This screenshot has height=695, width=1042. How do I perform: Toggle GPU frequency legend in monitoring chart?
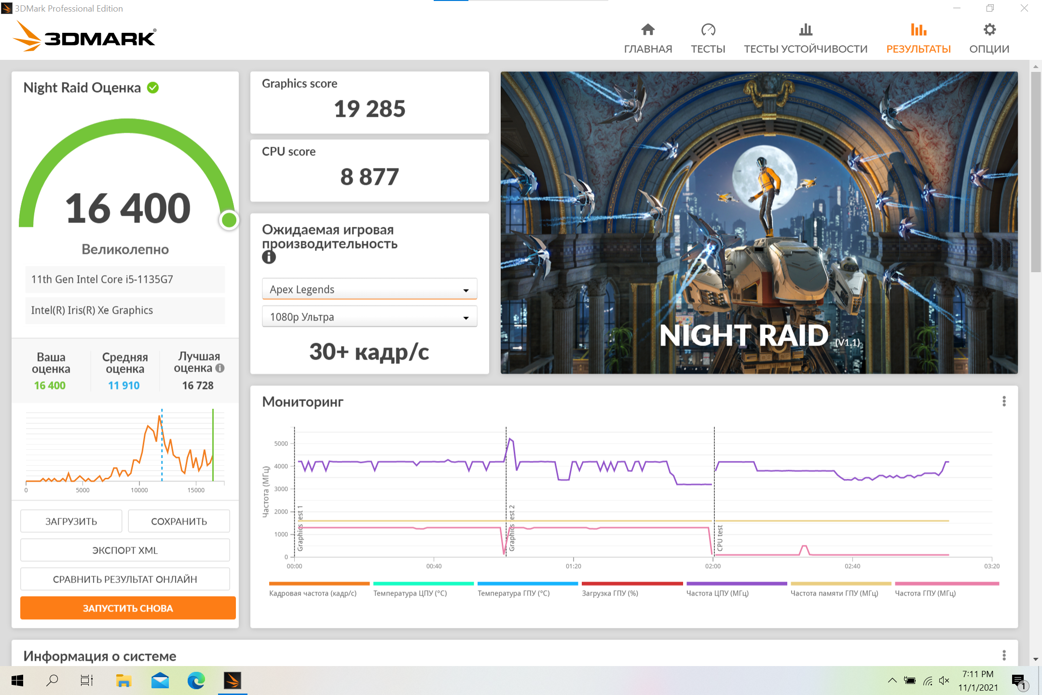925,593
